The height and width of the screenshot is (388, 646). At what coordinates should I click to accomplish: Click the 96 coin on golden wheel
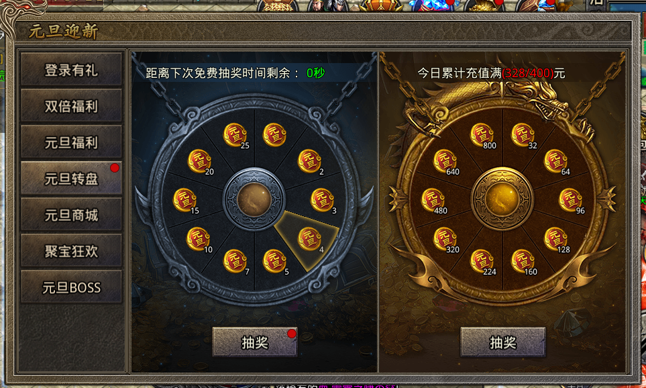coord(570,200)
